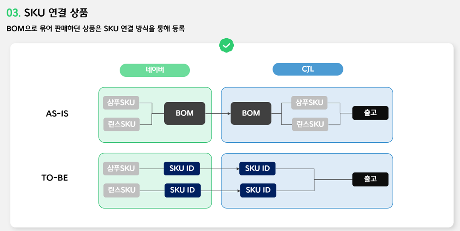Image resolution: width=460 pixels, height=231 pixels.
Task: Click 샴푸SKU in the AS-IS 네이버 box
Action: click(x=121, y=103)
